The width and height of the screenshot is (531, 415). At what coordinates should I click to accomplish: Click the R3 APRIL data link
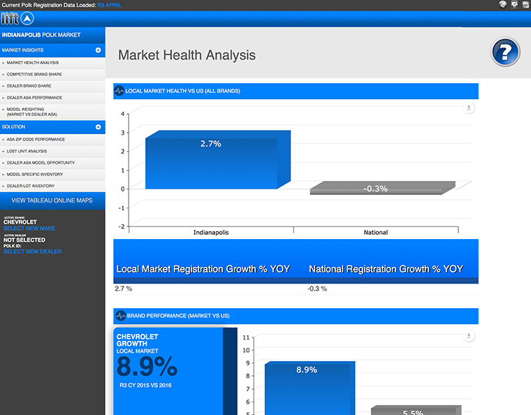[109, 5]
